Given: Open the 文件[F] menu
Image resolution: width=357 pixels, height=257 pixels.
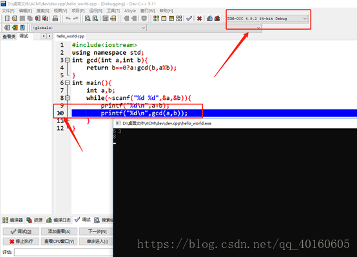Looking at the screenshot, I should coord(8,11).
